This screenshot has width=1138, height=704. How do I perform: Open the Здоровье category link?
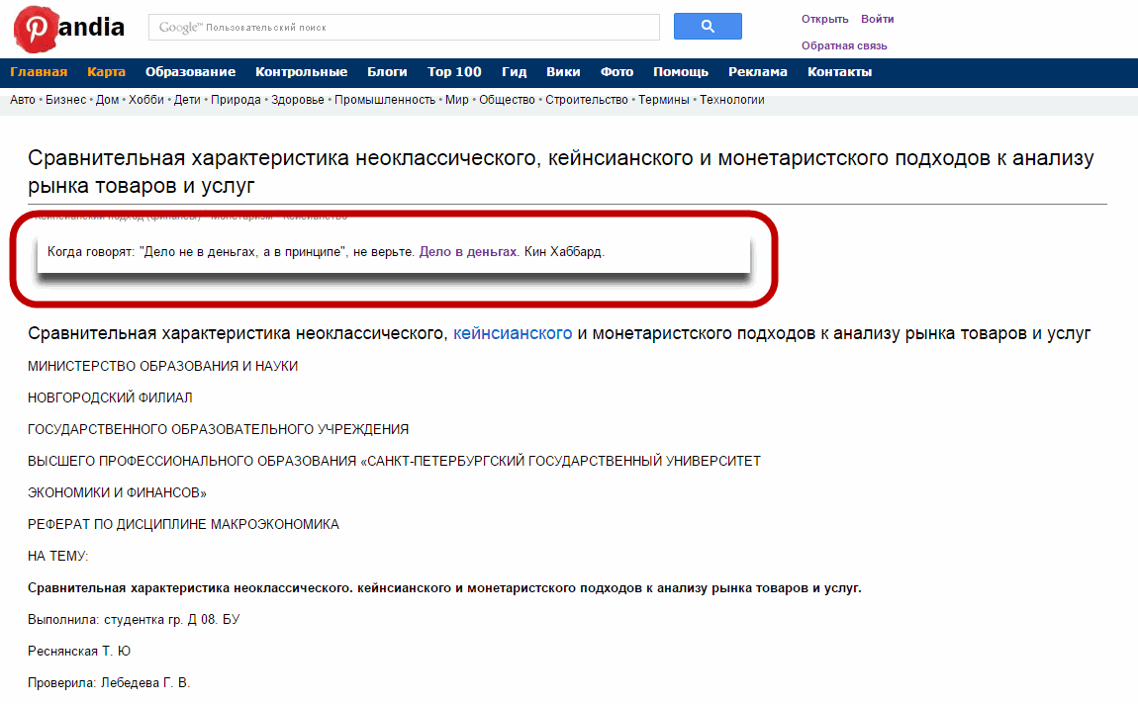click(x=297, y=100)
